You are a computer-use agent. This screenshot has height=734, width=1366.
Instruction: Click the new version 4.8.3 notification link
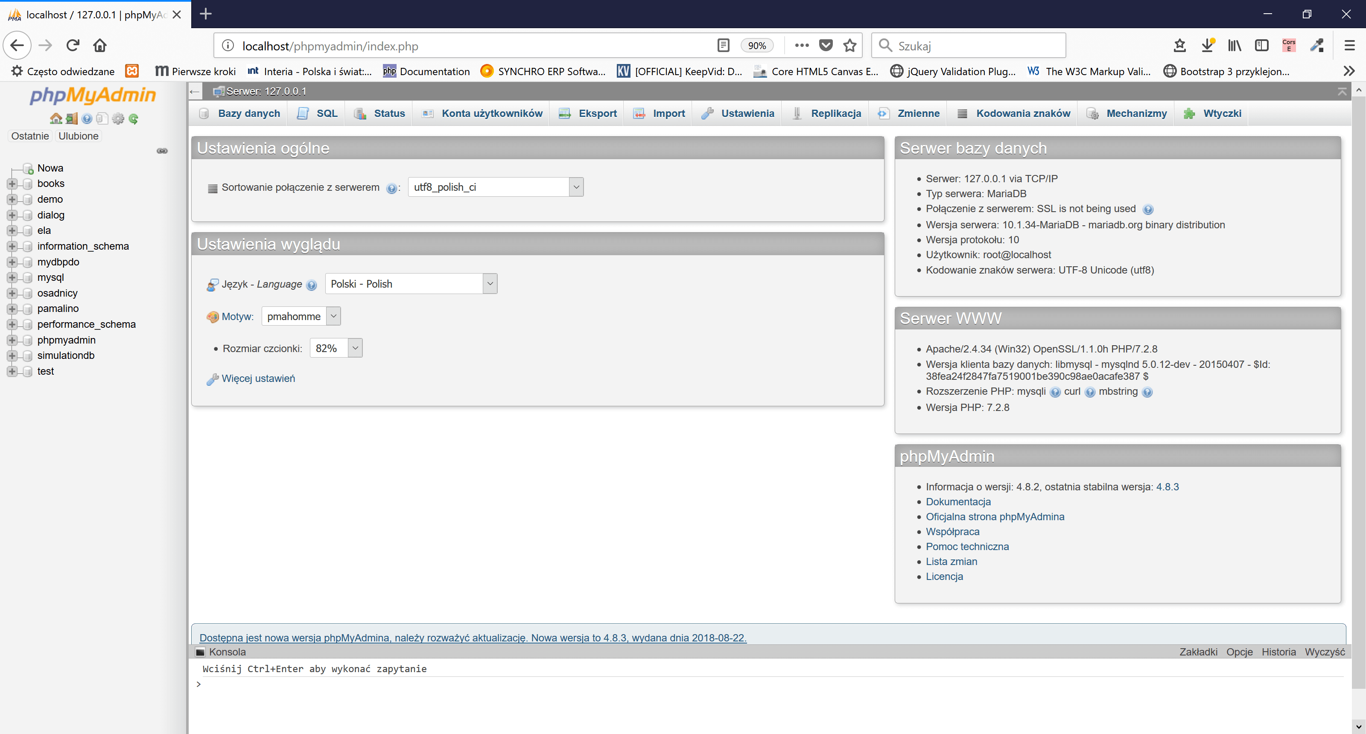pyautogui.click(x=473, y=638)
